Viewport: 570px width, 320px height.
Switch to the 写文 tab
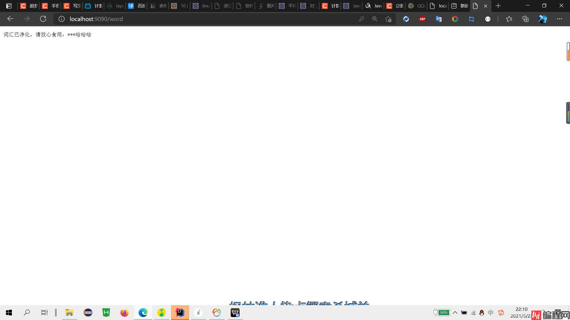point(72,6)
